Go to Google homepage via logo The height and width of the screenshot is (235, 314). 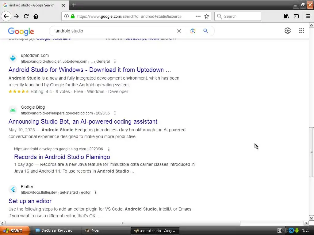(21, 32)
